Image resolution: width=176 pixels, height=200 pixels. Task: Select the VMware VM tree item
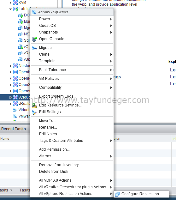click(21, 116)
